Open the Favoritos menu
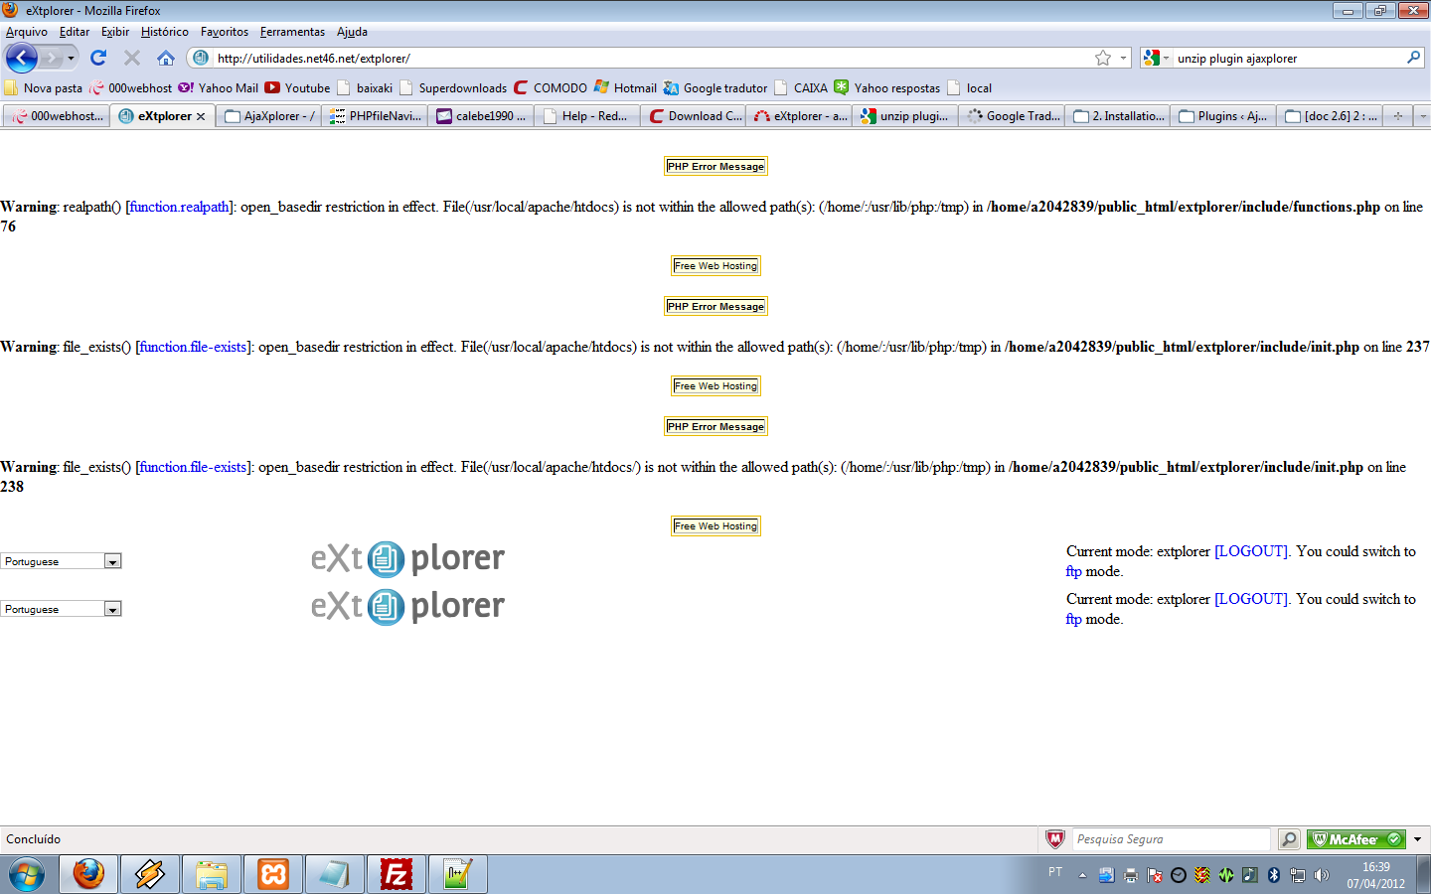Image resolution: width=1431 pixels, height=894 pixels. coord(225,32)
